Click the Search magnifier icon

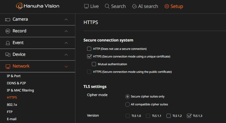coord(107,6)
